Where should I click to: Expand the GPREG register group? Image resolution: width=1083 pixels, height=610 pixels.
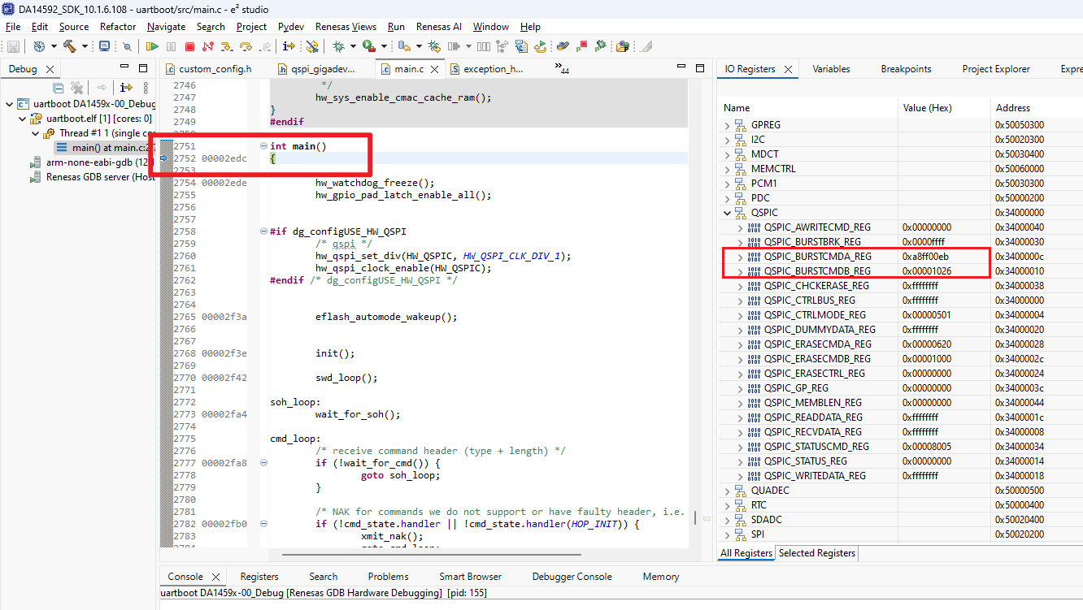point(727,125)
